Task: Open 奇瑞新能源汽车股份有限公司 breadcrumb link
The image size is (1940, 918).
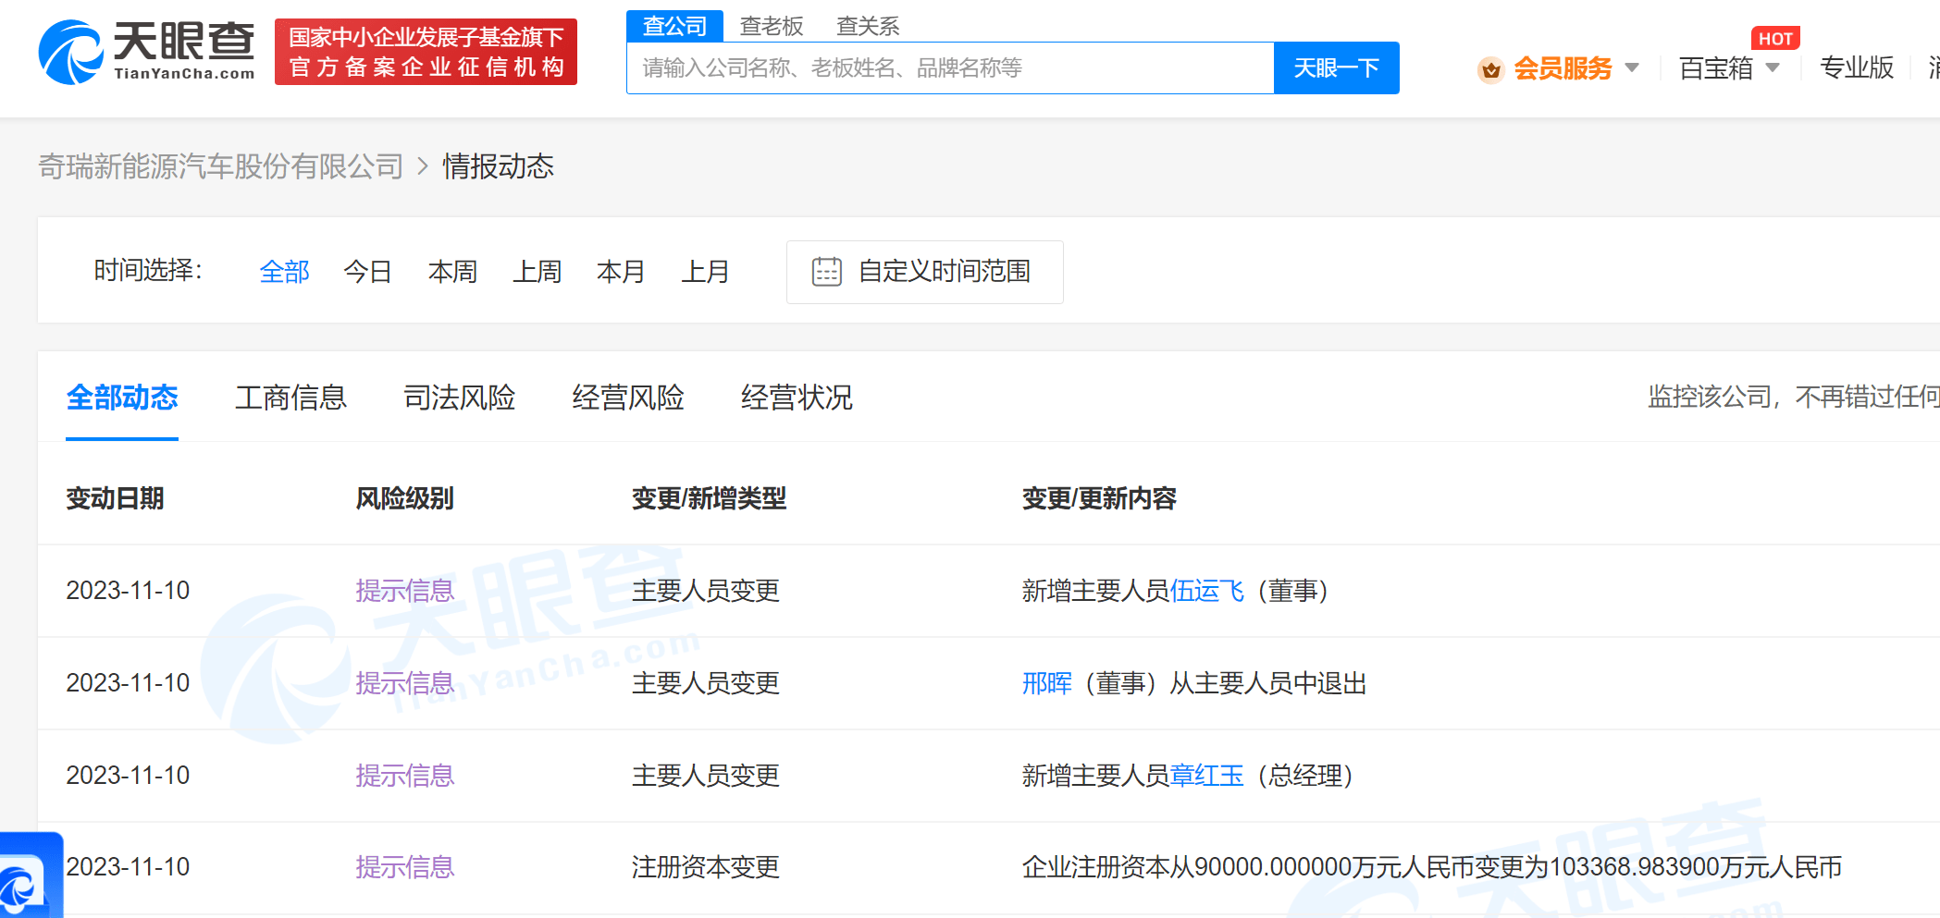Action: pos(221,166)
